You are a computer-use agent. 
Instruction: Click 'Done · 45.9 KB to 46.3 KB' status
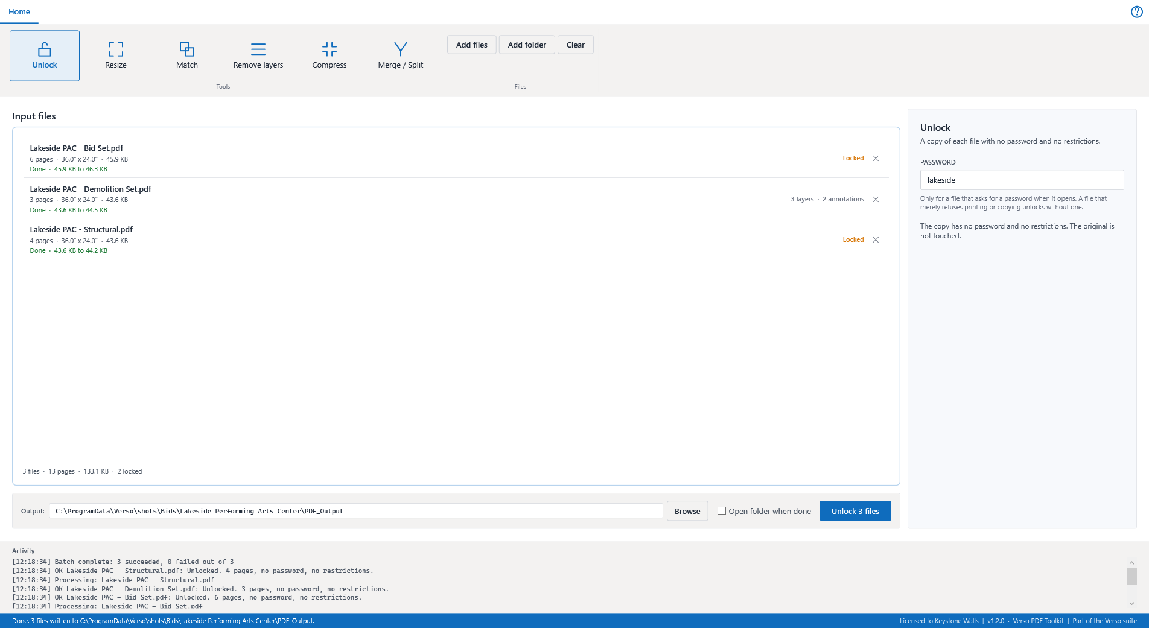tap(69, 169)
